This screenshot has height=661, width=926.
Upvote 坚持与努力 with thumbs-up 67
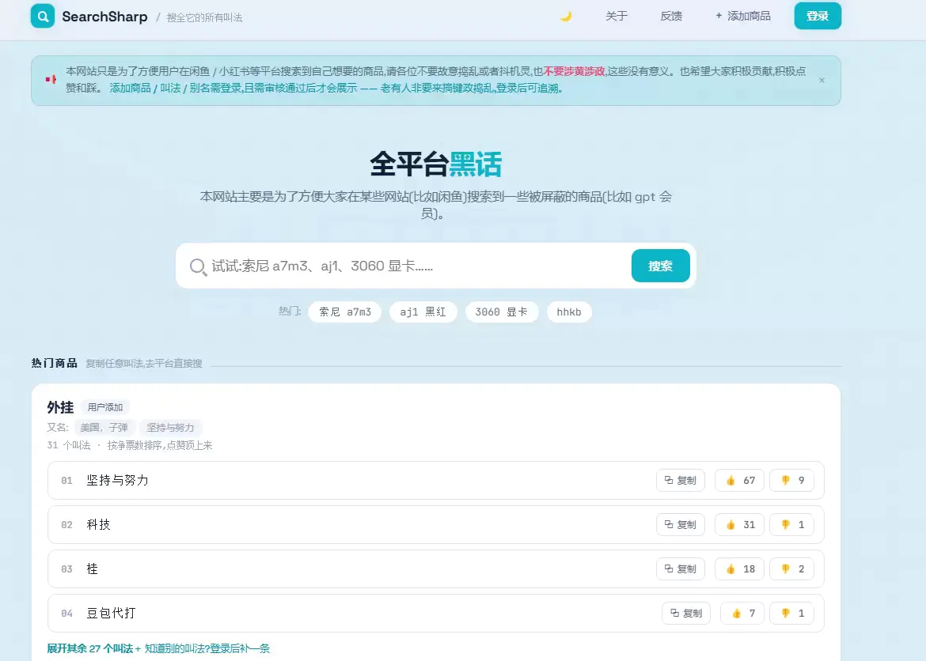pos(739,481)
